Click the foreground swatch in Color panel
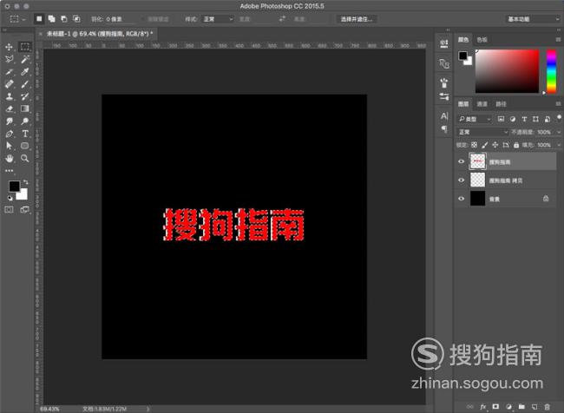564x413 pixels. [463, 56]
